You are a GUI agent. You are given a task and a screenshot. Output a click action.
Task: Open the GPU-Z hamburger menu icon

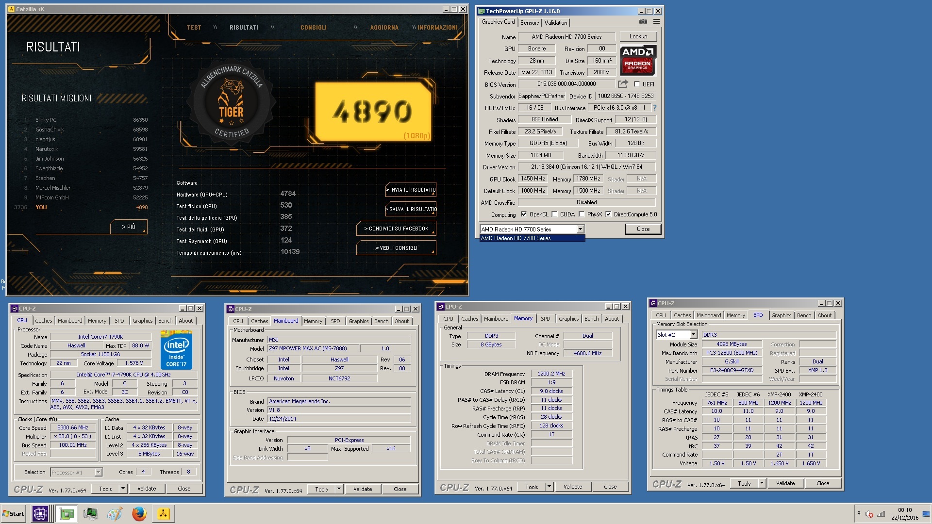coord(656,22)
